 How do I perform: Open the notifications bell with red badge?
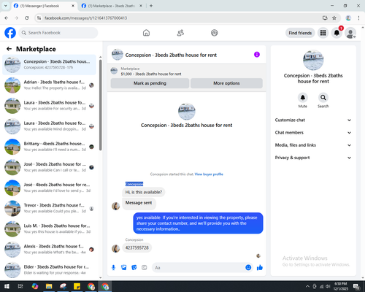click(x=337, y=33)
